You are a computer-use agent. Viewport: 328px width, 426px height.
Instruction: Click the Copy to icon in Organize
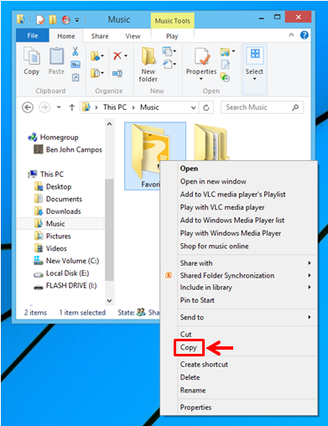(96, 73)
